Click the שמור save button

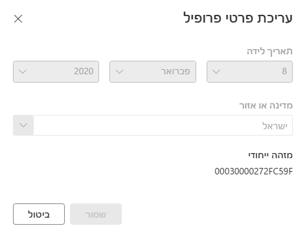(96, 214)
